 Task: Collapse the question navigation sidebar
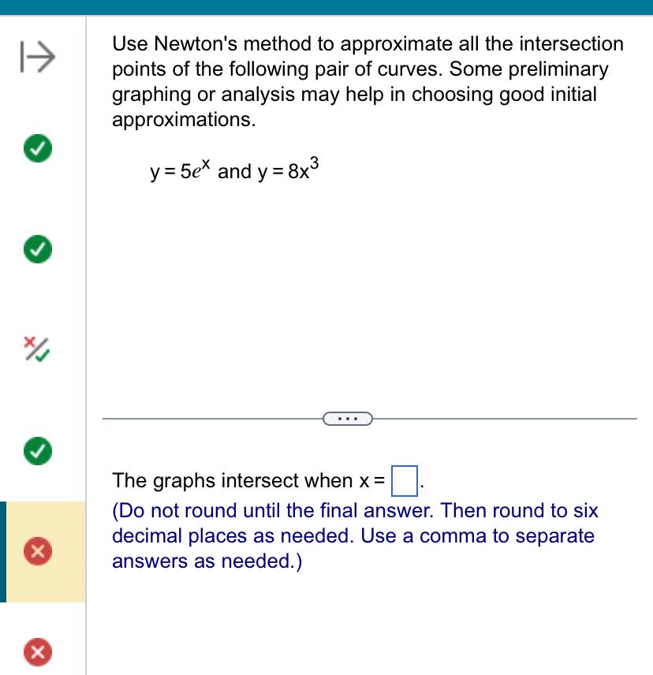37,57
